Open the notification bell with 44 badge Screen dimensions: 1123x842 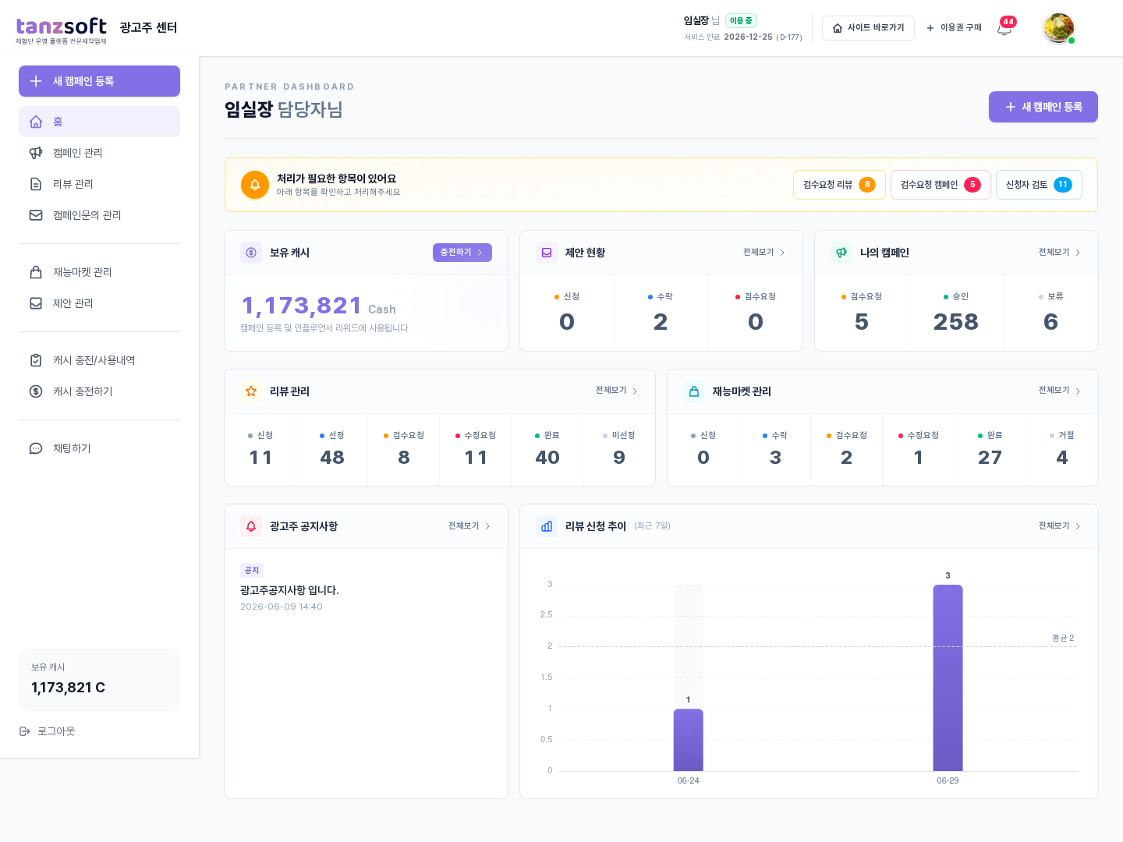[1004, 28]
